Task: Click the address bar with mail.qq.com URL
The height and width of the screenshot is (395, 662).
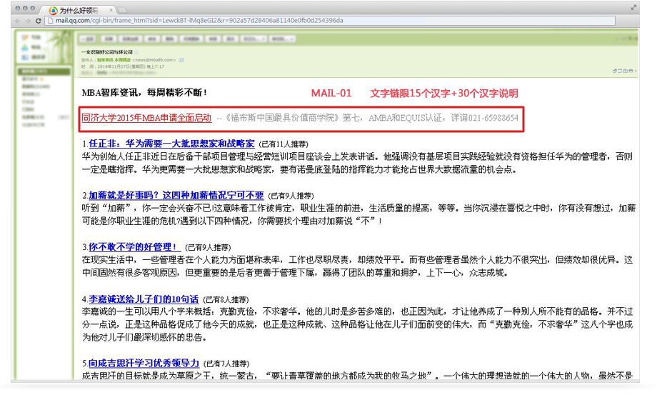Action: (331, 20)
